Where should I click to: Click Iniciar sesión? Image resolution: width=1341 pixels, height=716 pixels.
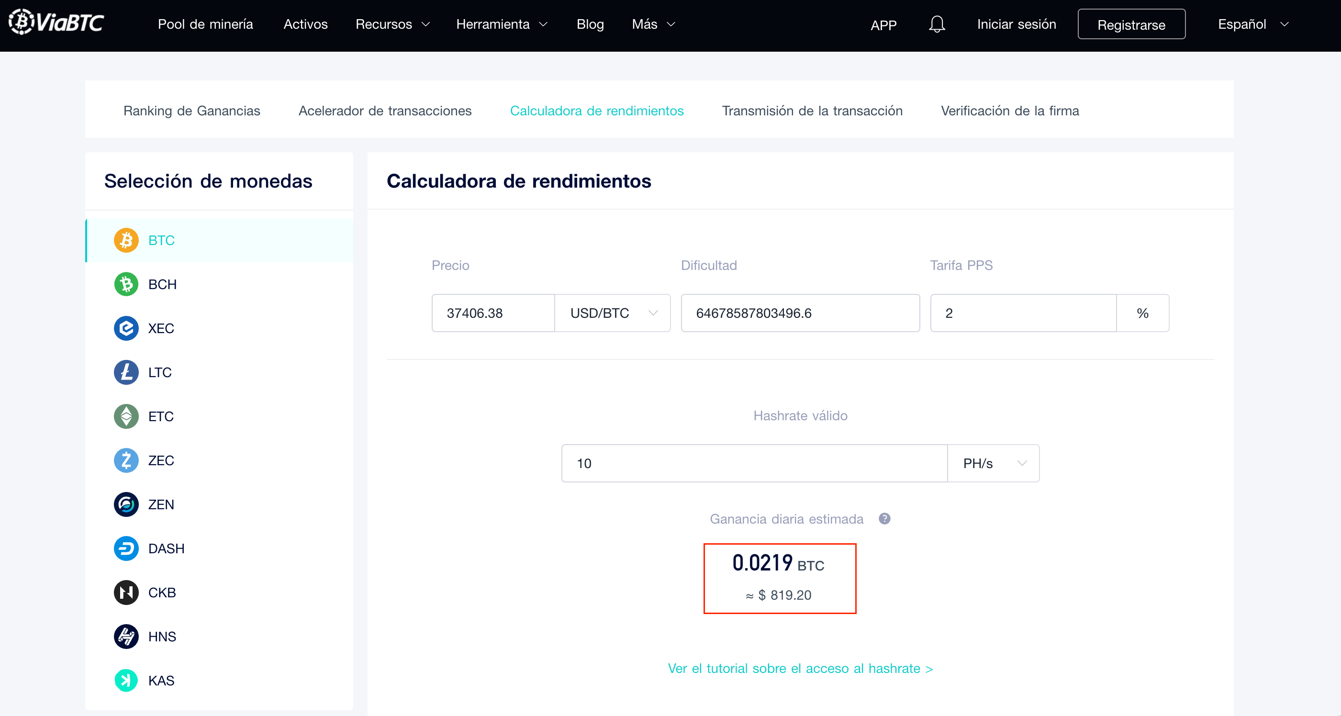pyautogui.click(x=1016, y=24)
